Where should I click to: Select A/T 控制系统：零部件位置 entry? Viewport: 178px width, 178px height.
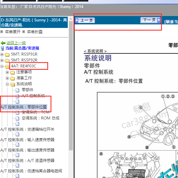(x=23, y=107)
